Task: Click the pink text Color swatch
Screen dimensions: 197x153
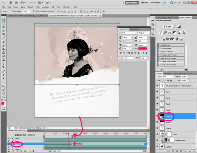Action: (142, 49)
